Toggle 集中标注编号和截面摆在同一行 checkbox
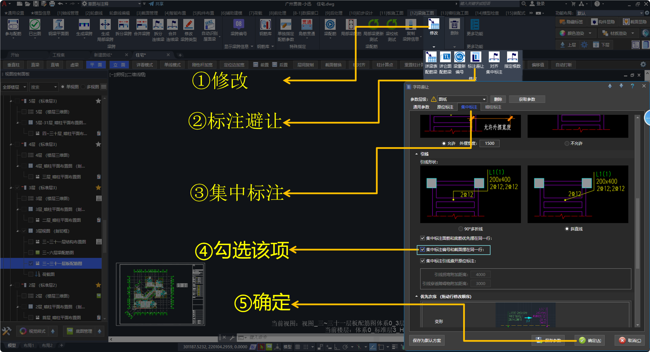 [x=422, y=250]
